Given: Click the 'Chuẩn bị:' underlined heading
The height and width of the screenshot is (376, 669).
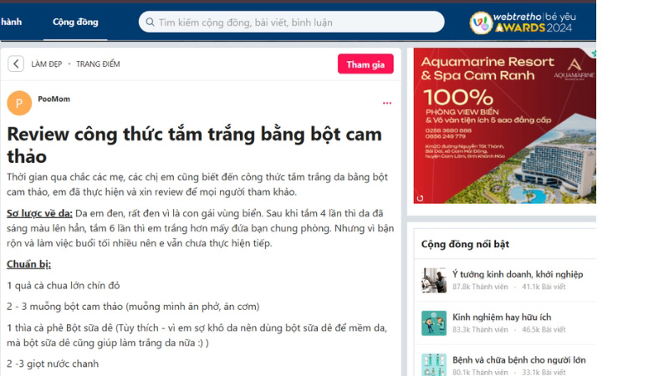Looking at the screenshot, I should click(x=28, y=264).
